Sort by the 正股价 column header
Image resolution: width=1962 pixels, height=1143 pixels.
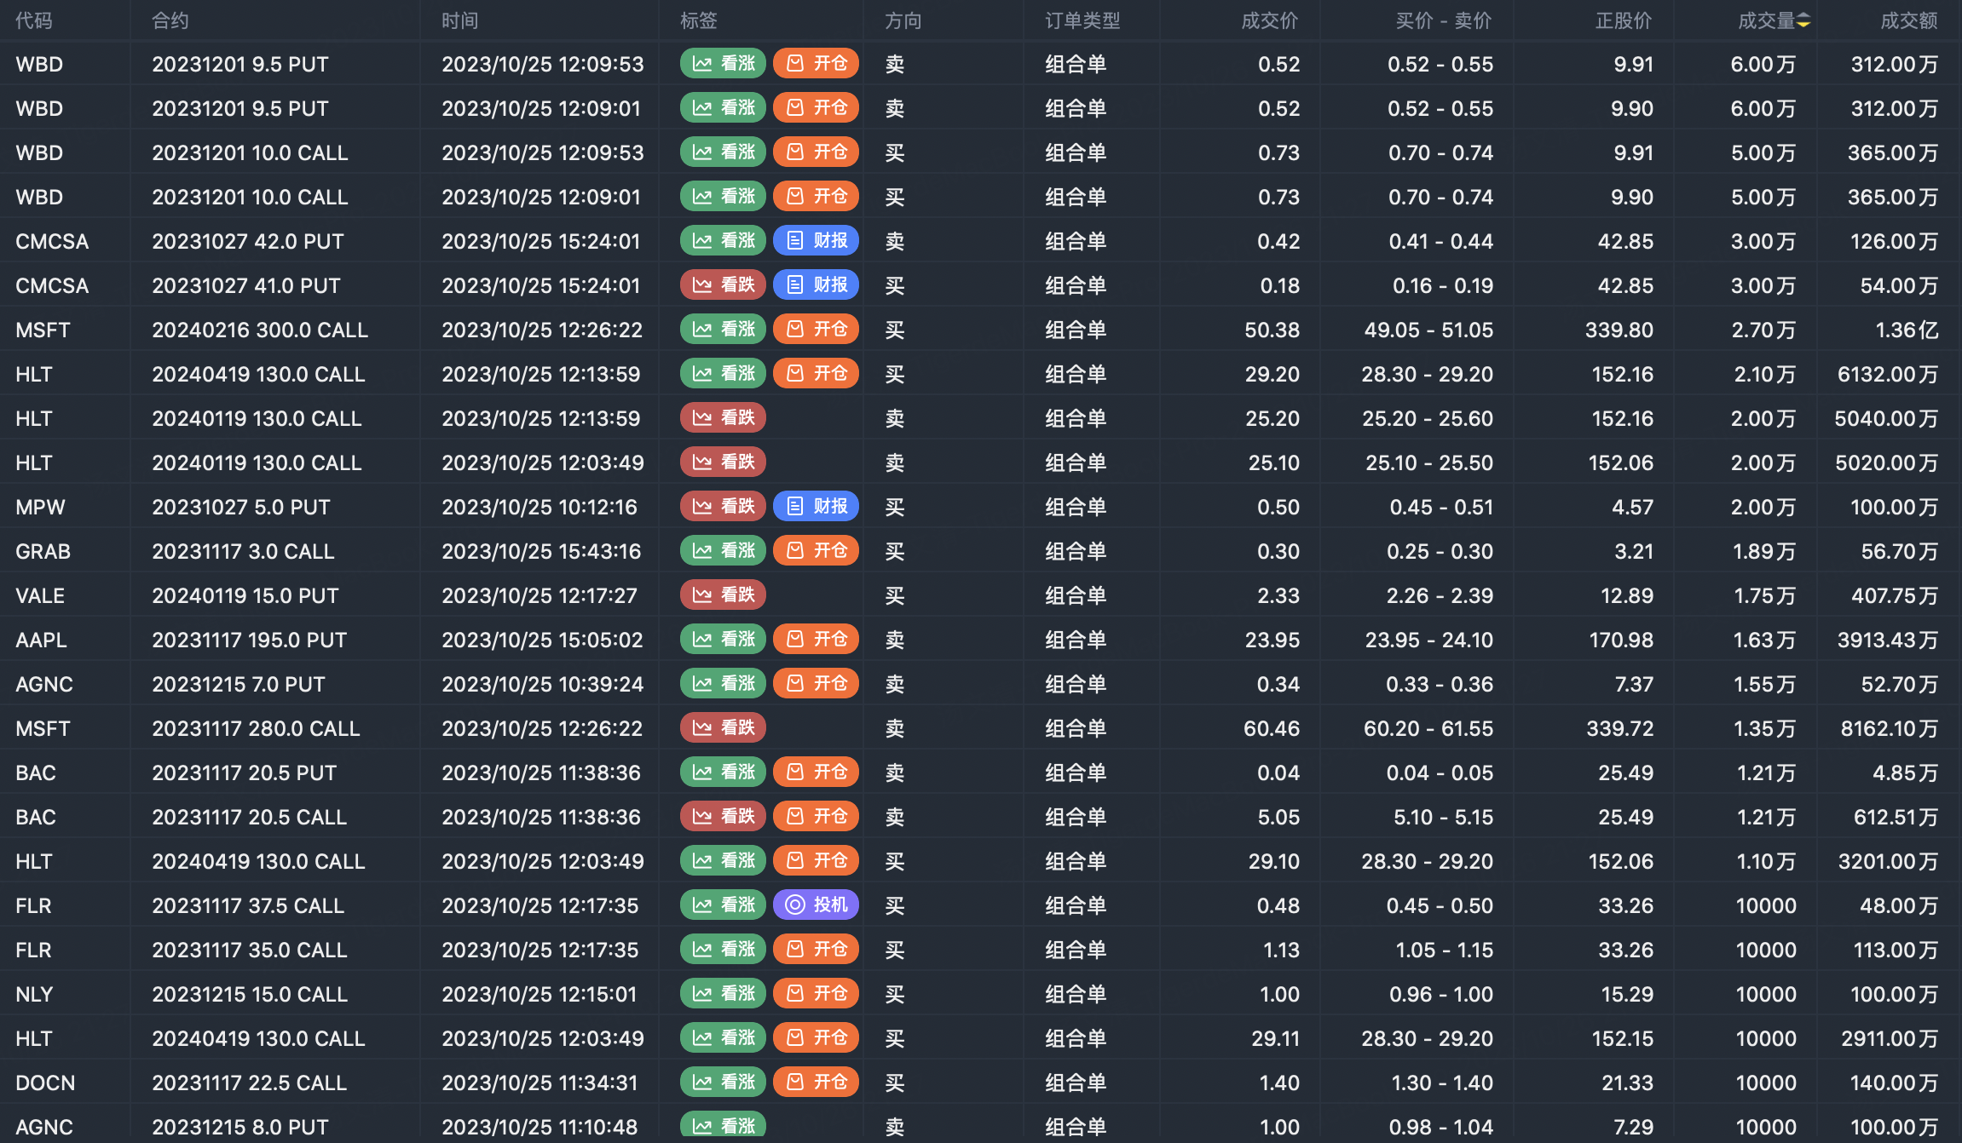tap(1624, 20)
